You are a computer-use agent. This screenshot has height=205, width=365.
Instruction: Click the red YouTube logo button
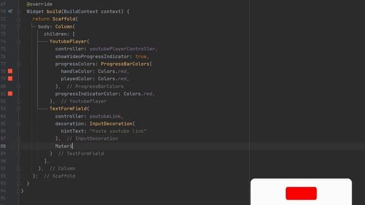pyautogui.click(x=301, y=193)
